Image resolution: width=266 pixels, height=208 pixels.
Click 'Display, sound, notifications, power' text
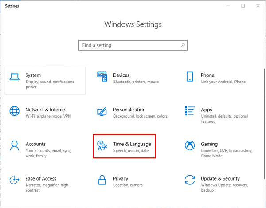click(x=50, y=84)
